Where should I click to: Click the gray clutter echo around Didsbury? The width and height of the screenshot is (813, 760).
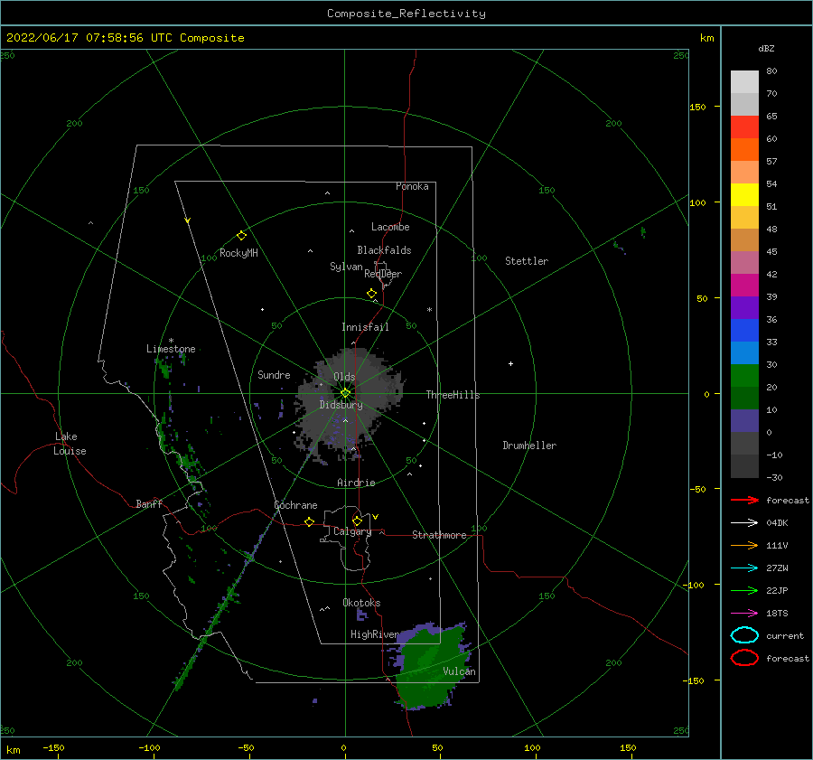pyautogui.click(x=349, y=402)
